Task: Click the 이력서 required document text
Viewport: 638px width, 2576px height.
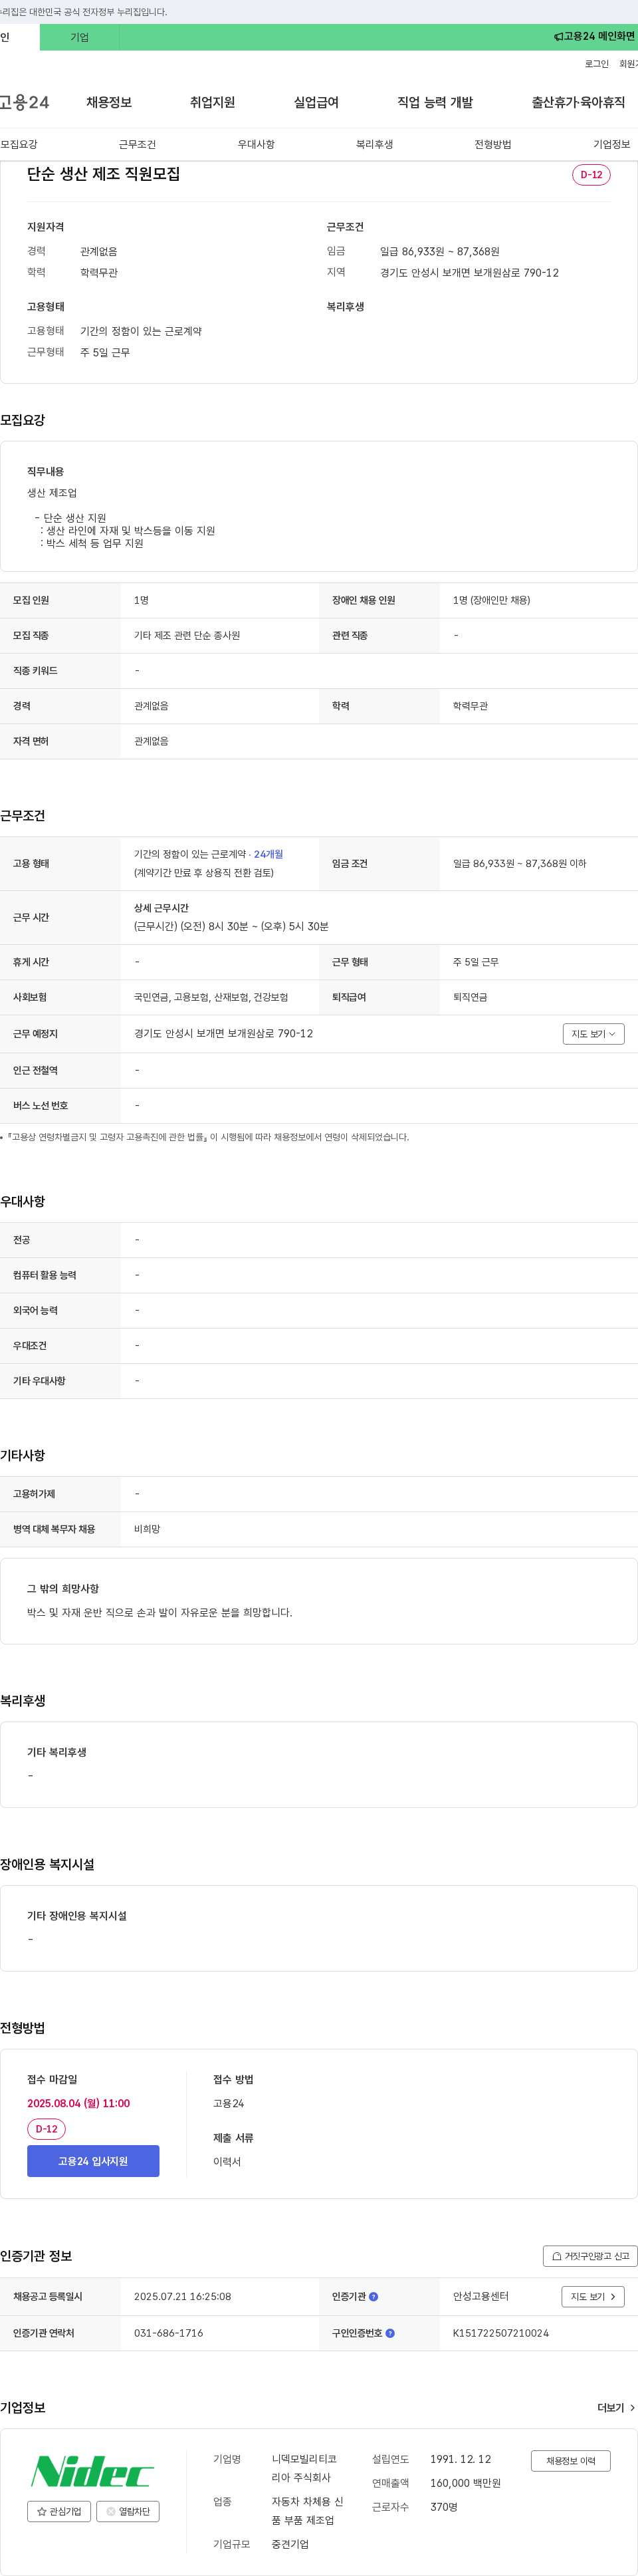Action: pos(227,2161)
